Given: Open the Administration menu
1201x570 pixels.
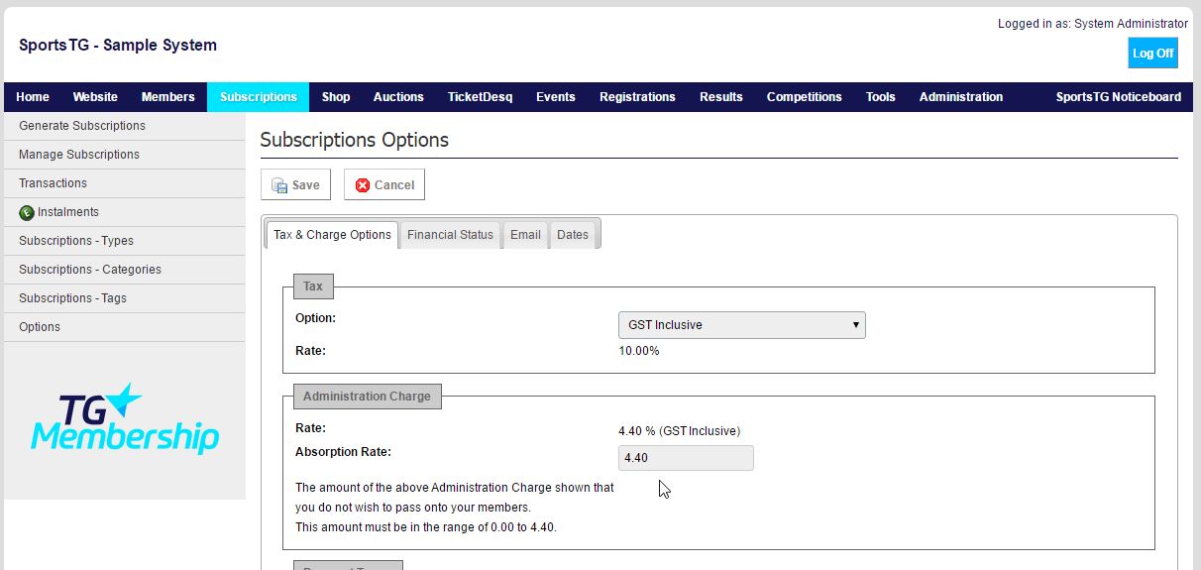Looking at the screenshot, I should point(961,97).
